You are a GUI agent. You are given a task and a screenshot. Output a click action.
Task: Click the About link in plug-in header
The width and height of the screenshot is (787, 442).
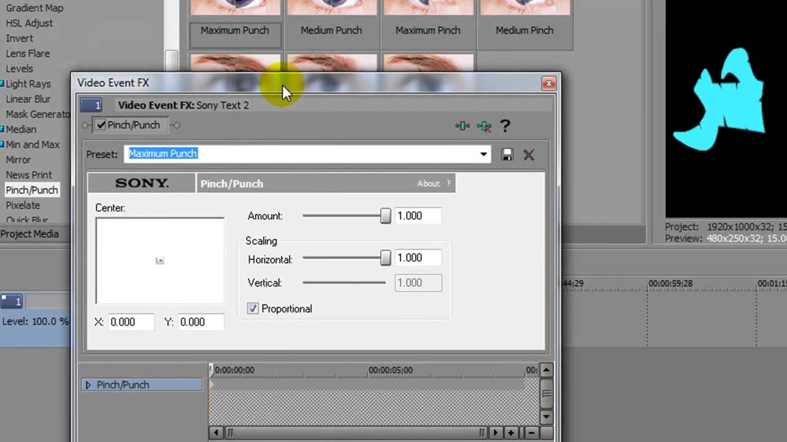(x=429, y=184)
